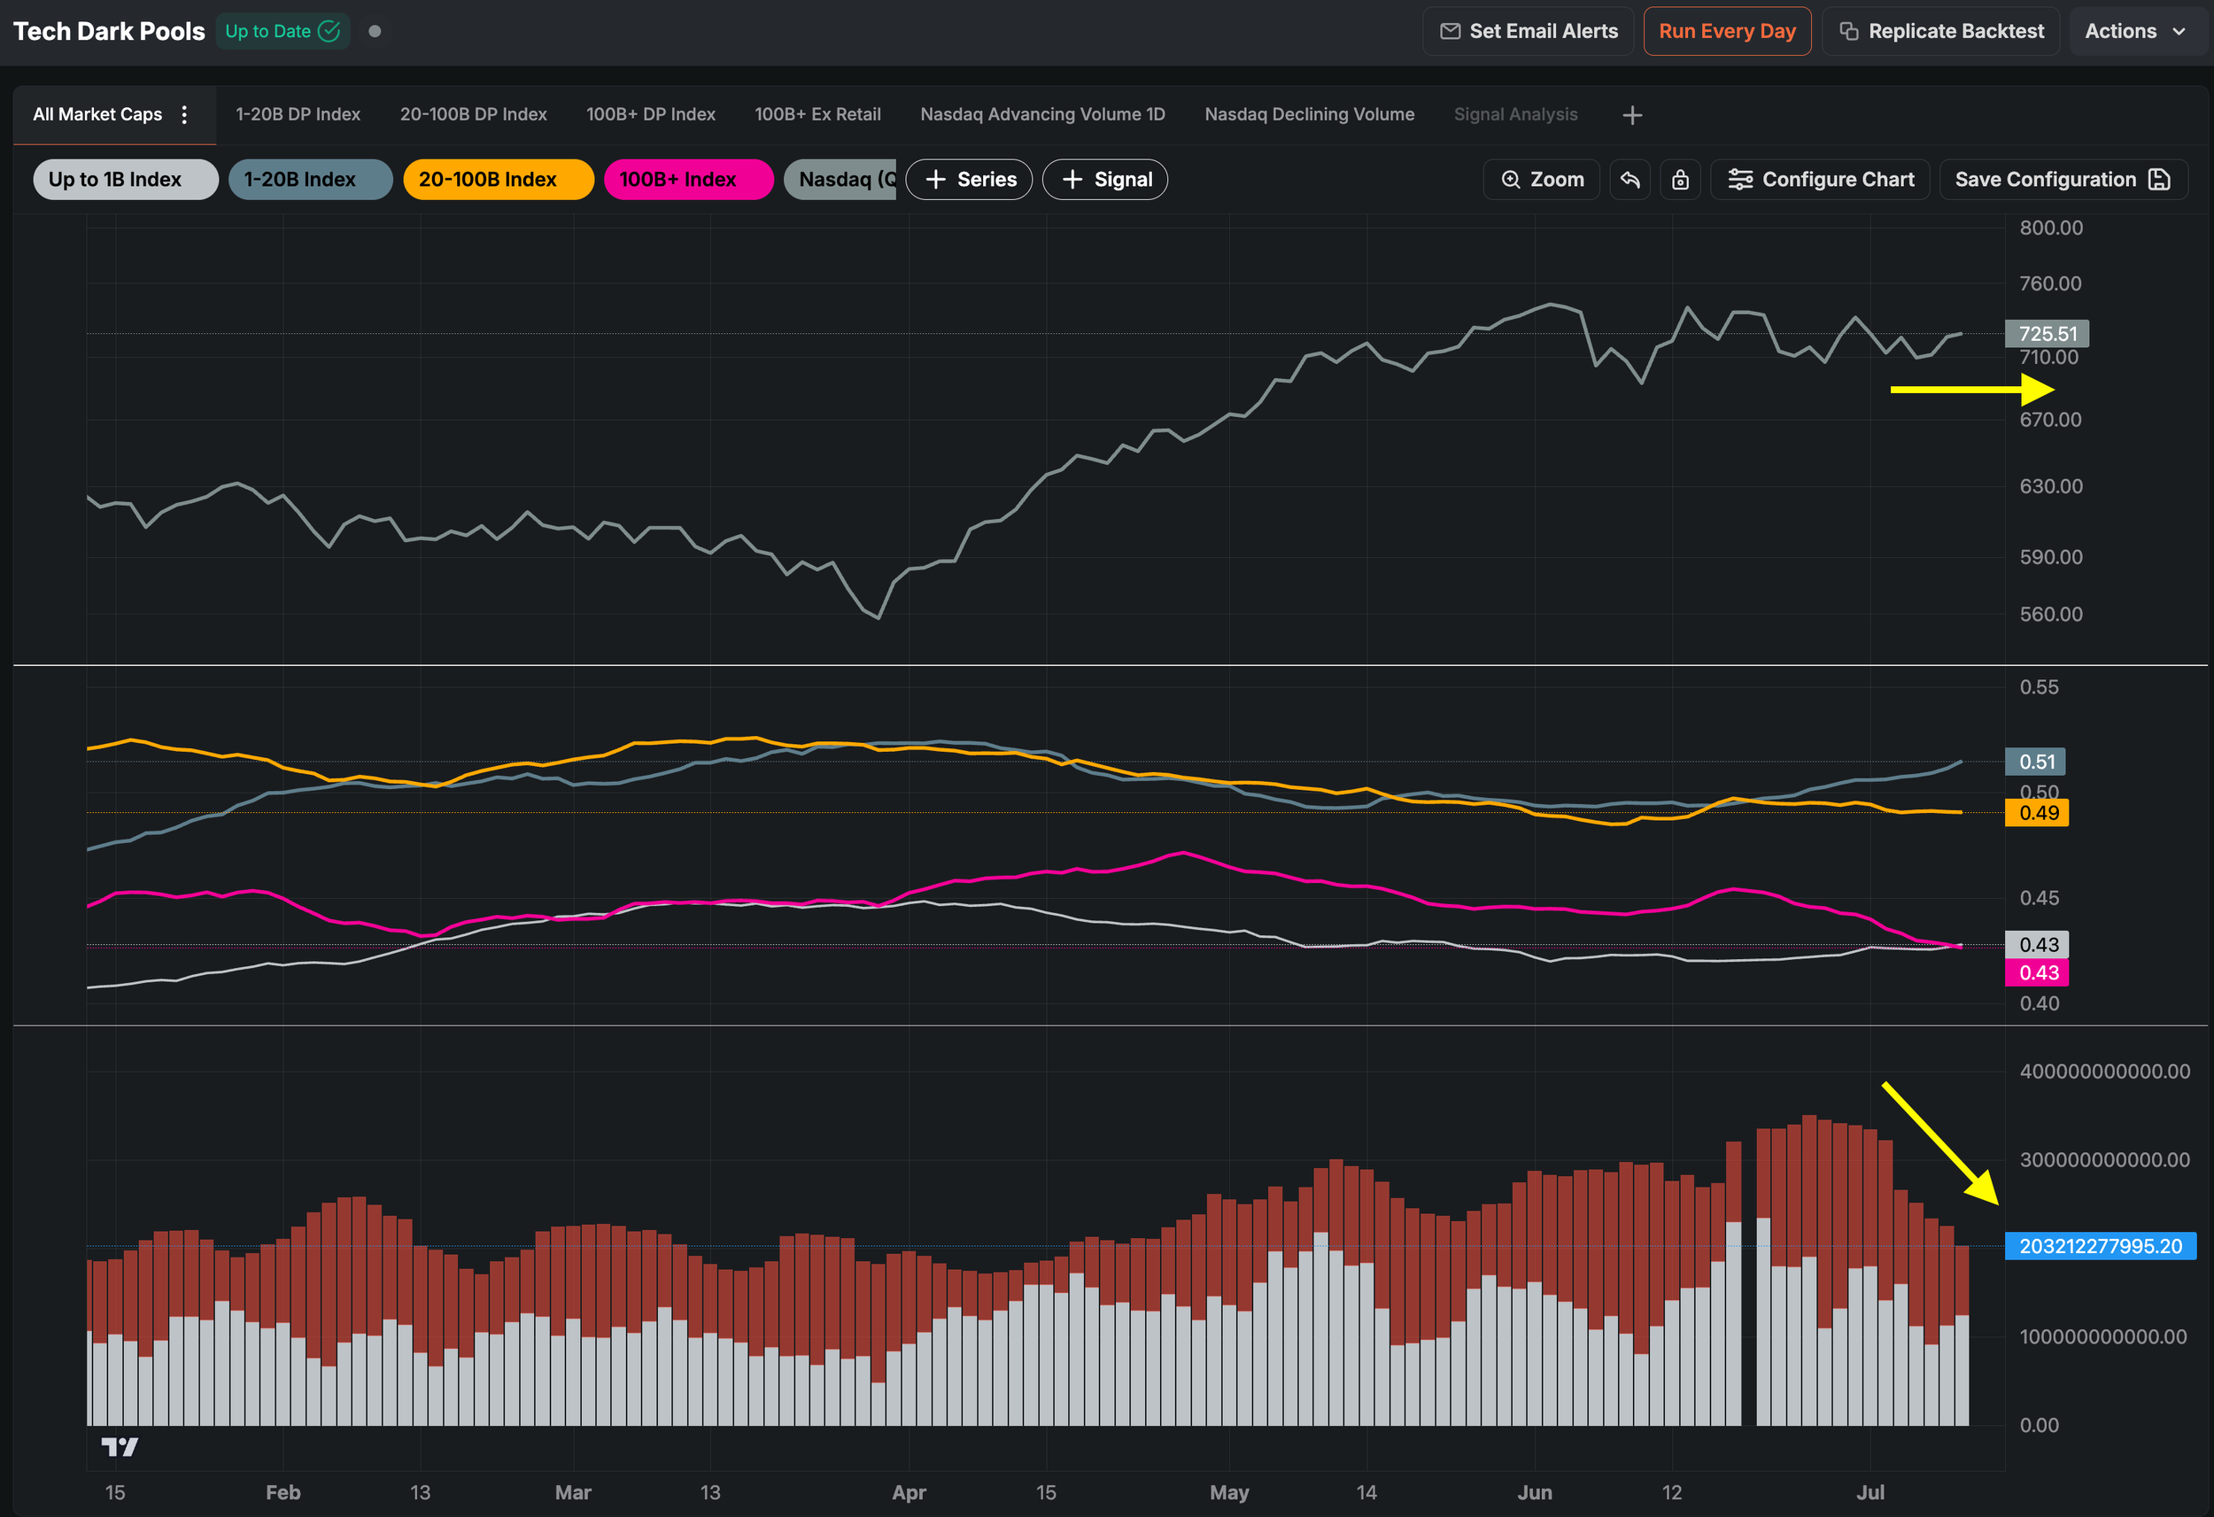Screen dimensions: 2214x1517
Task: Click the Run Every Day button
Action: coord(1727,32)
